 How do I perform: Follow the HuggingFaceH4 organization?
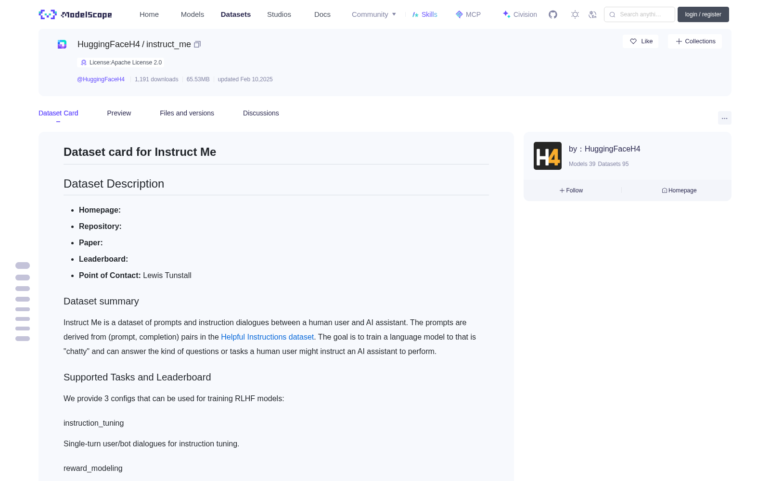[x=571, y=190]
